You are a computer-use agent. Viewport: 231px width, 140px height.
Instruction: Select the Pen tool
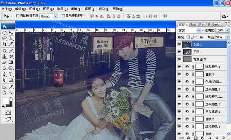point(4,74)
